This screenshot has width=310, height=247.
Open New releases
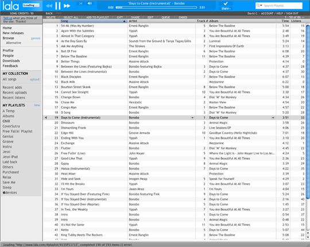pyautogui.click(x=13, y=33)
